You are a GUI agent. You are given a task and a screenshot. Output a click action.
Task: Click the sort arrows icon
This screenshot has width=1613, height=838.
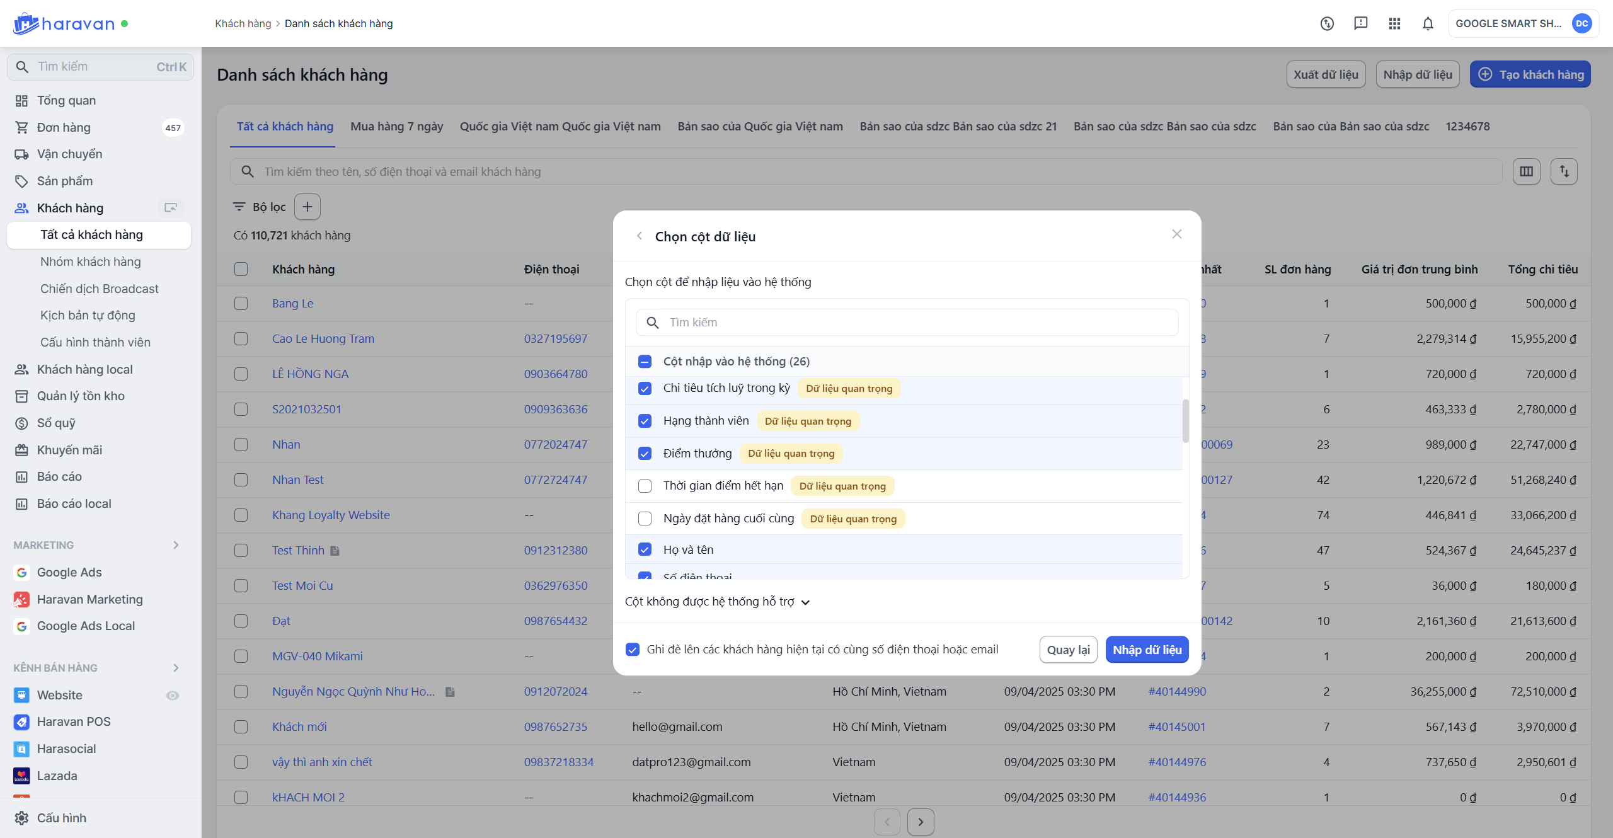tap(1564, 171)
